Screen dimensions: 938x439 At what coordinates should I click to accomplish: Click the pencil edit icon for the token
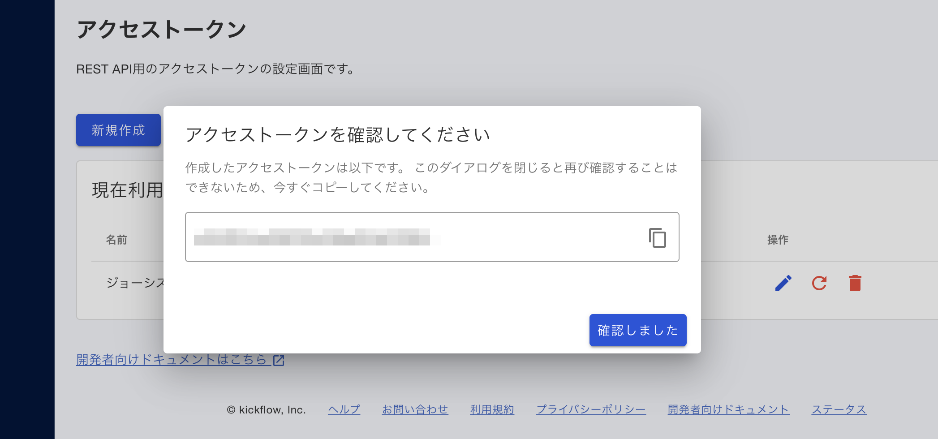click(x=783, y=283)
